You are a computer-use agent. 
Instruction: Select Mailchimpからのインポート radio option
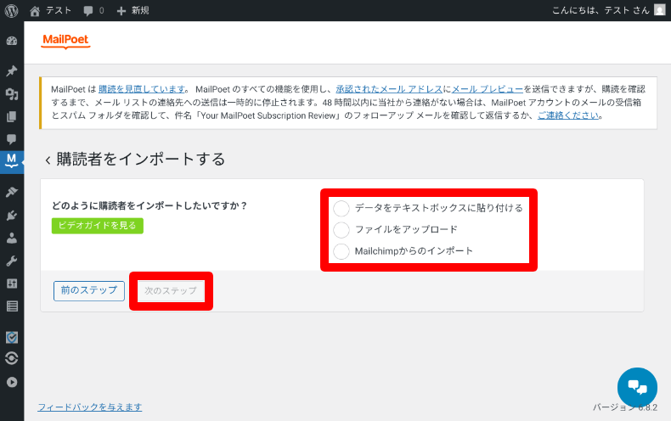tap(341, 251)
